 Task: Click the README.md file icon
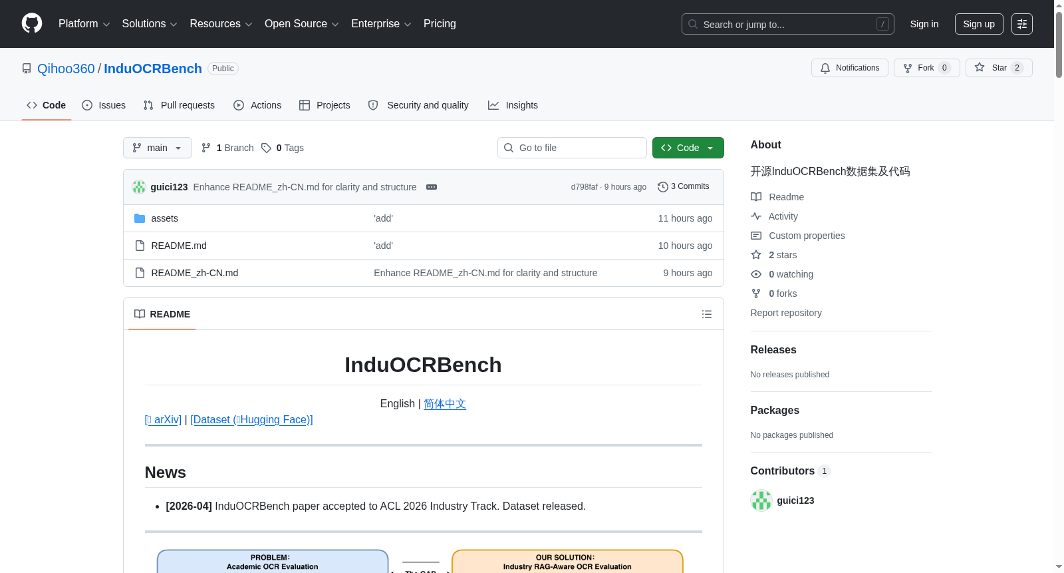tap(140, 246)
